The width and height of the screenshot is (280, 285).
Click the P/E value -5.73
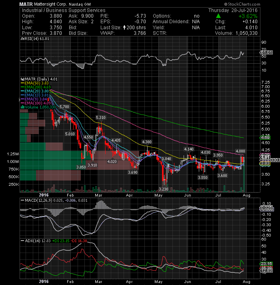coord(140,16)
